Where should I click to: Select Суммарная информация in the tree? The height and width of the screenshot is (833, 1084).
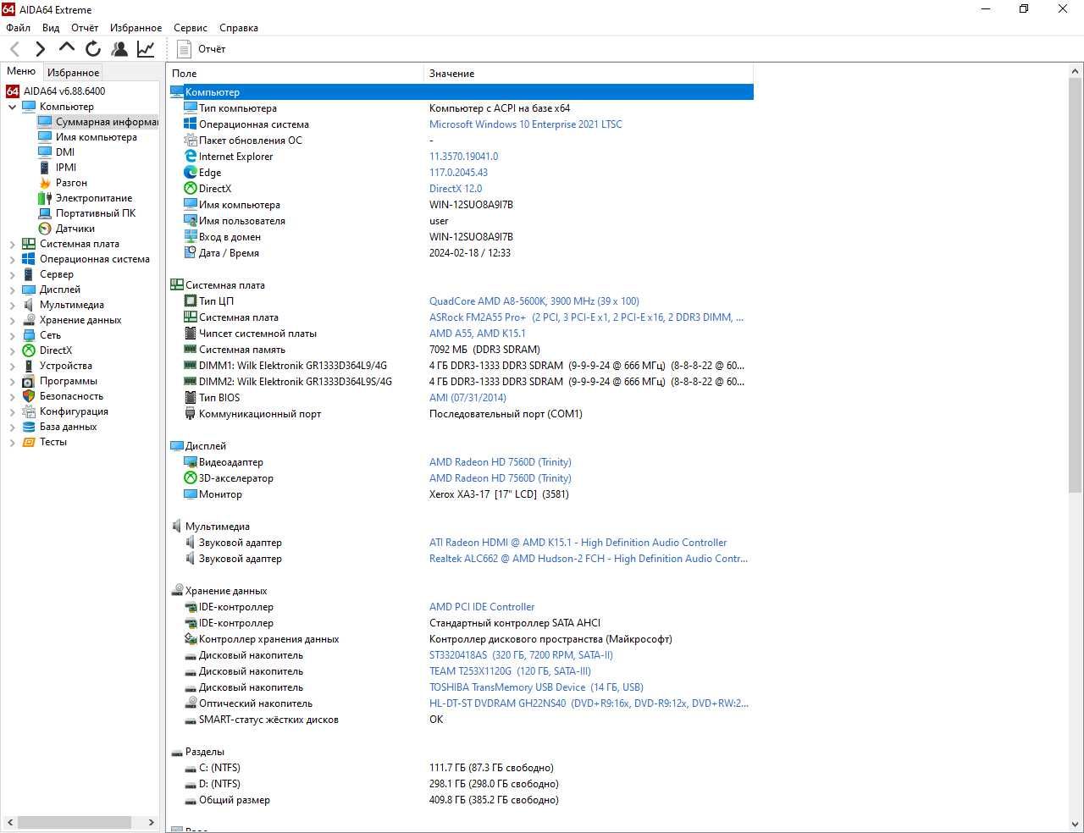pyautogui.click(x=107, y=122)
